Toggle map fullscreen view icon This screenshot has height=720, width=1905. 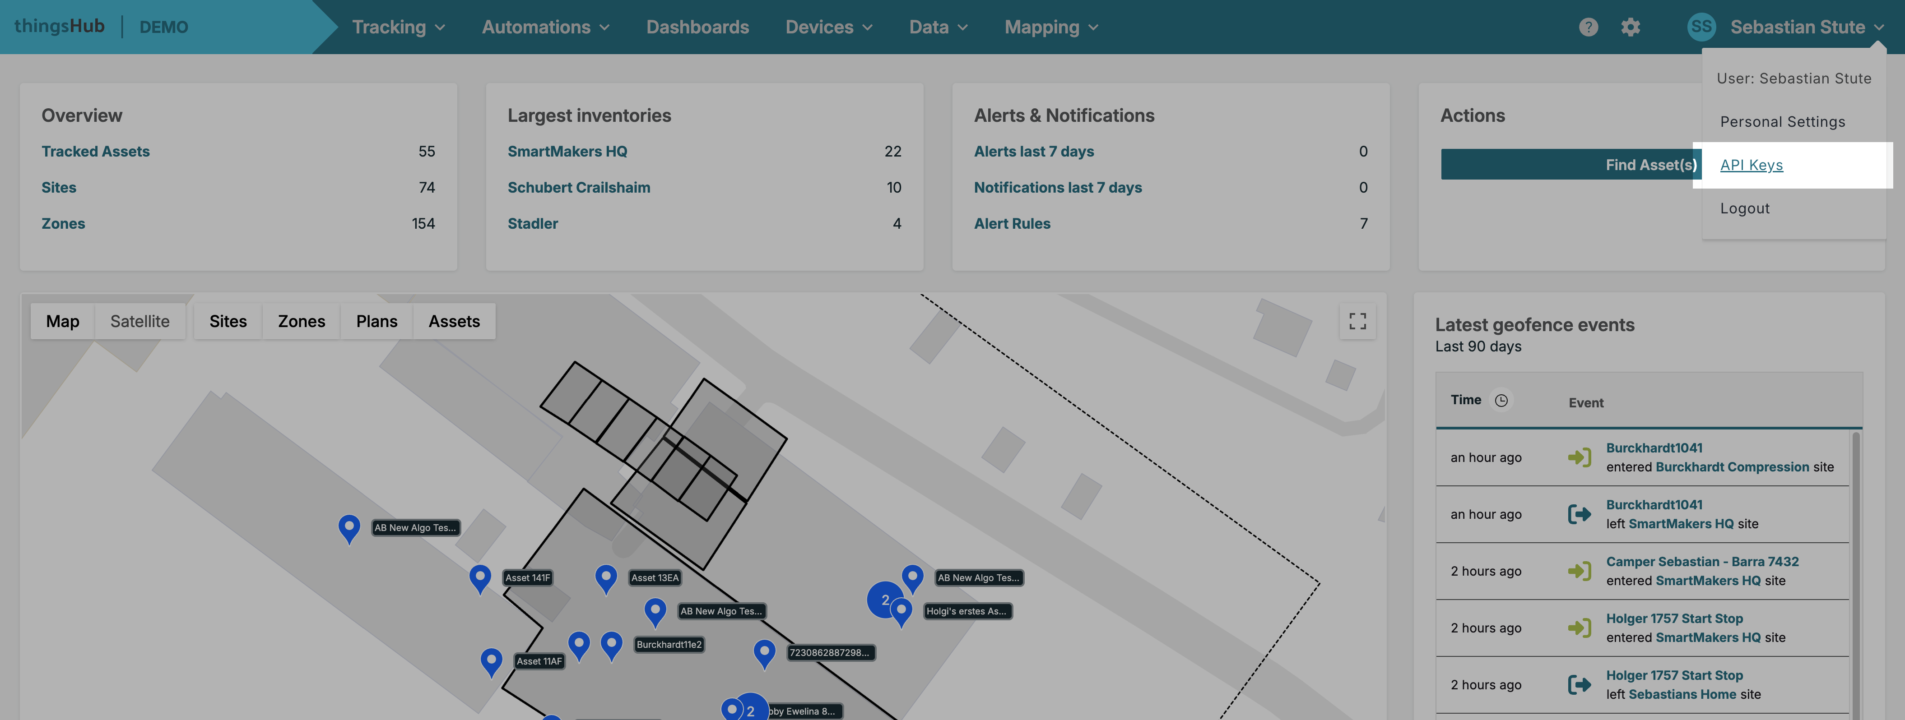pyautogui.click(x=1357, y=321)
